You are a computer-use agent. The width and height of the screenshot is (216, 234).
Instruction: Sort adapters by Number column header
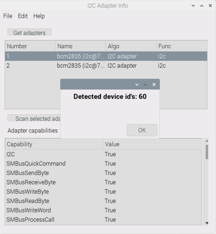tap(30, 46)
